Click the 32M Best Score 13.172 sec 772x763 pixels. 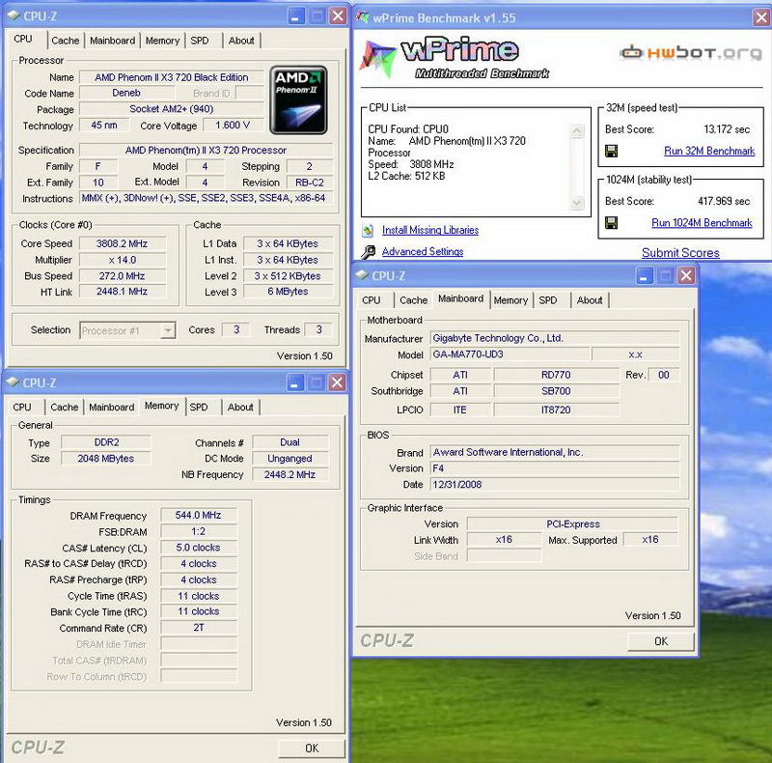pos(727,129)
